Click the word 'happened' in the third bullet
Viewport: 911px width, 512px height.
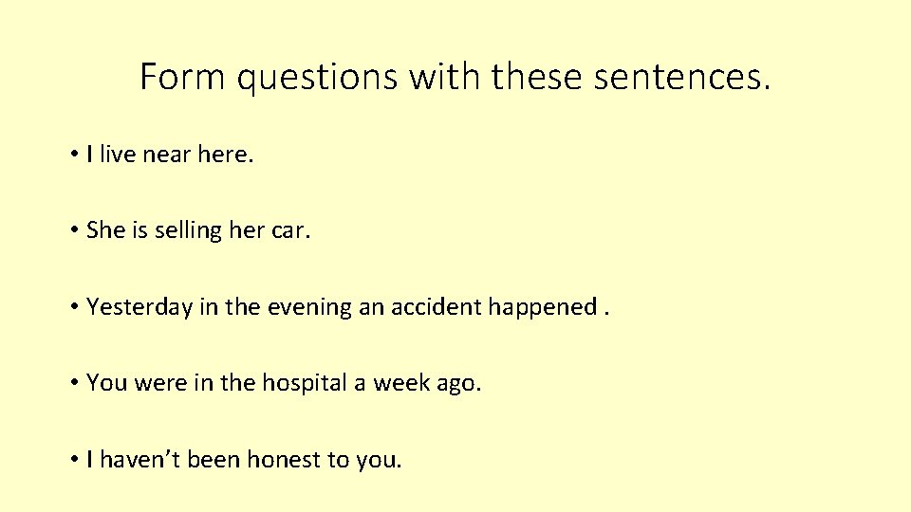[x=542, y=307]
